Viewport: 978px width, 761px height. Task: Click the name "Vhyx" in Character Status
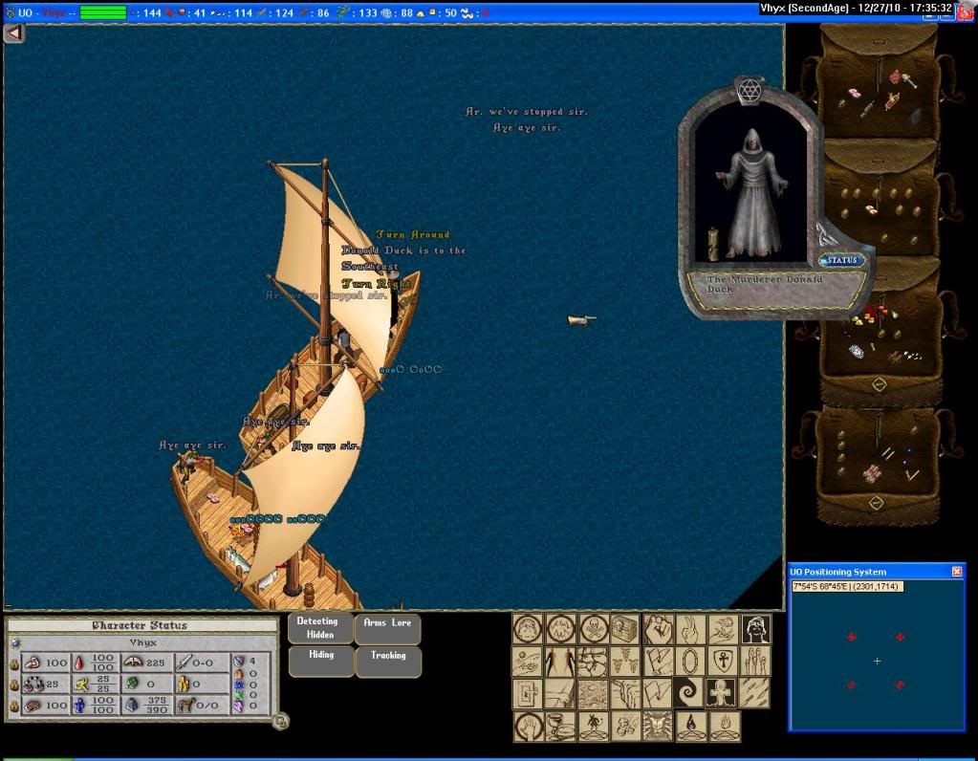point(142,642)
